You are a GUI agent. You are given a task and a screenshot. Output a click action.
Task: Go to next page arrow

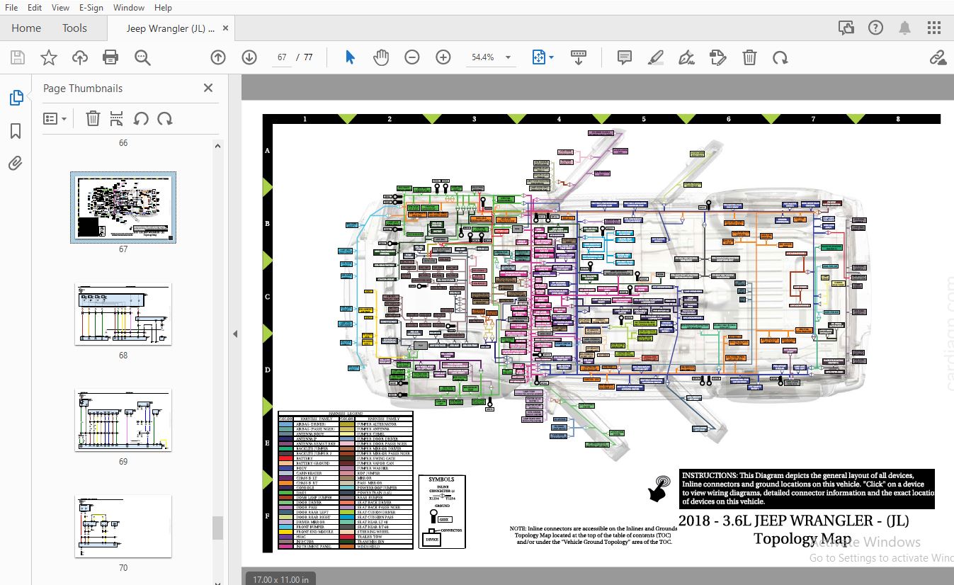click(x=249, y=57)
